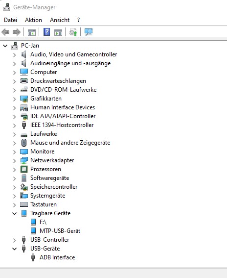Click show/hide console tree toolbar icon
This screenshot has width=227, height=278.
(32, 33)
